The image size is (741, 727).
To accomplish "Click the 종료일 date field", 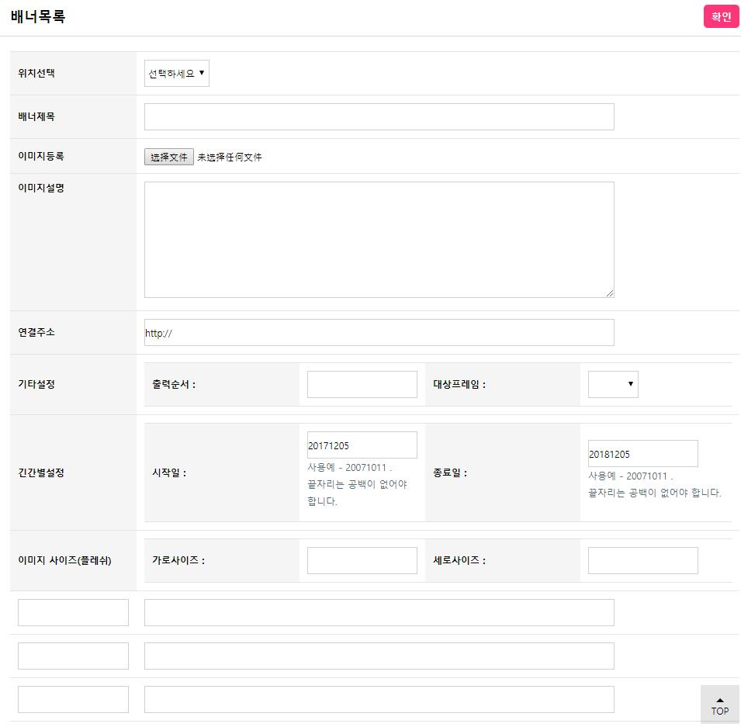I will pyautogui.click(x=642, y=454).
